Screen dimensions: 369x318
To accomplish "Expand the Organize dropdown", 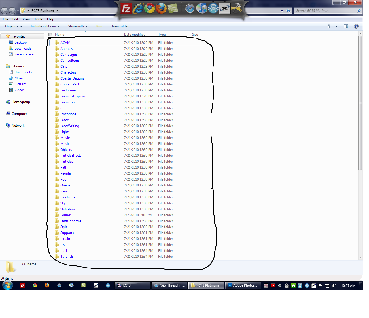I will tap(14, 26).
